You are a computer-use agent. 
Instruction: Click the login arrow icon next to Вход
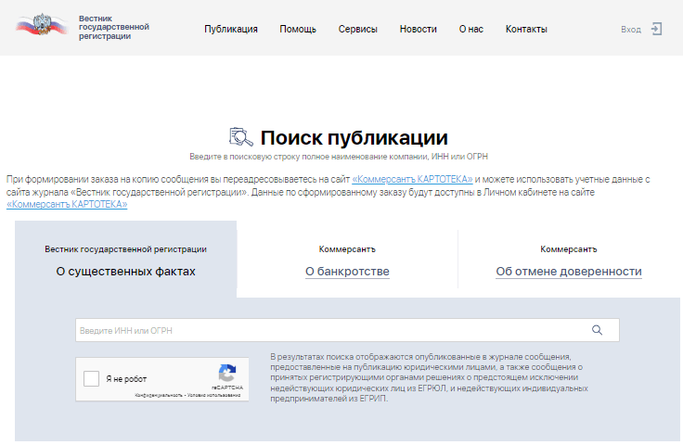click(x=656, y=29)
